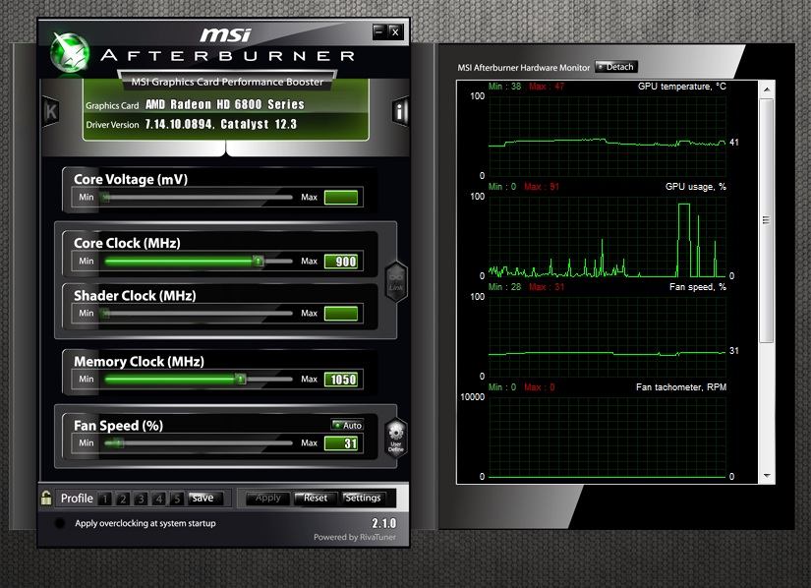Open the Settings button
The image size is (811, 588).
coord(363,498)
